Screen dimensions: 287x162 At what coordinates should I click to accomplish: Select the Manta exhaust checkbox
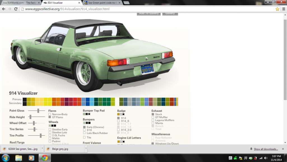point(153,123)
